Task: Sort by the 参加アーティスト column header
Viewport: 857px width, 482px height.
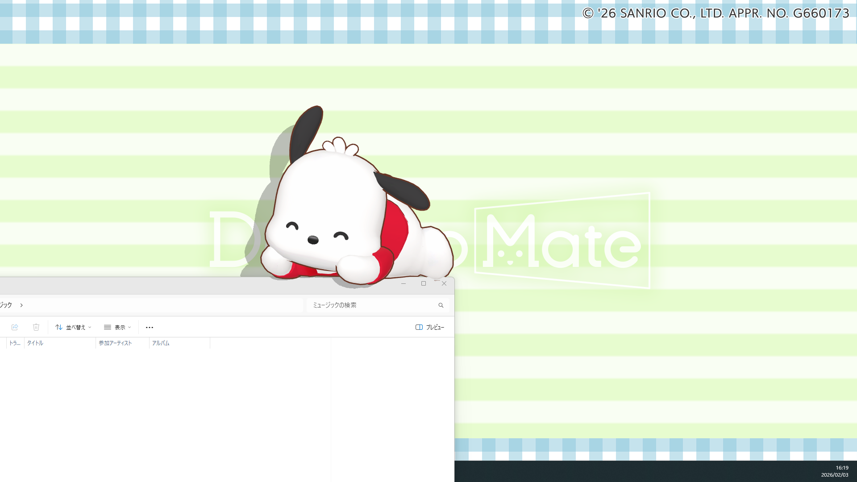Action: click(x=115, y=343)
